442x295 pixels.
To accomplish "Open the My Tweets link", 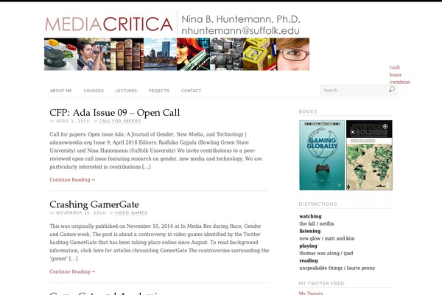I will click(311, 293).
